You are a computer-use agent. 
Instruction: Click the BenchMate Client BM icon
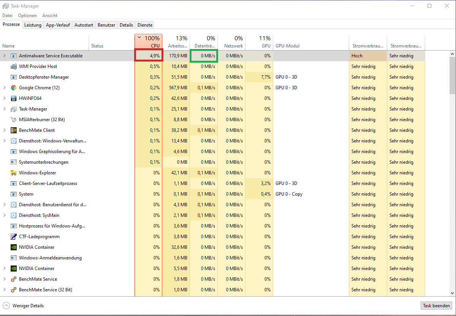(x=14, y=130)
